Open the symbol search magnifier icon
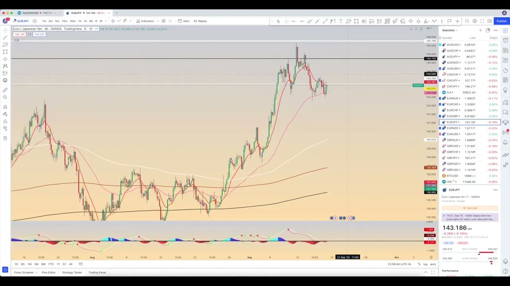Image resolution: width=510 pixels, height=286 pixels. pos(467,21)
